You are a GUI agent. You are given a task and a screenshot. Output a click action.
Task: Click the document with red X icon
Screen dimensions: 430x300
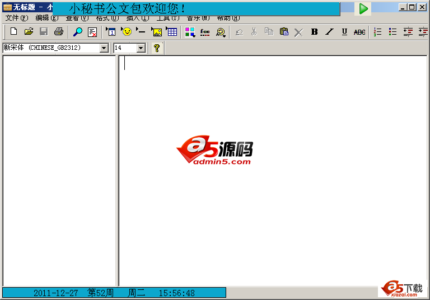pos(92,32)
